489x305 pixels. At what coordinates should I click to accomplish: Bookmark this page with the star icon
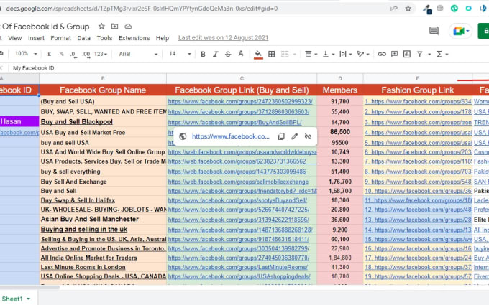point(408,9)
